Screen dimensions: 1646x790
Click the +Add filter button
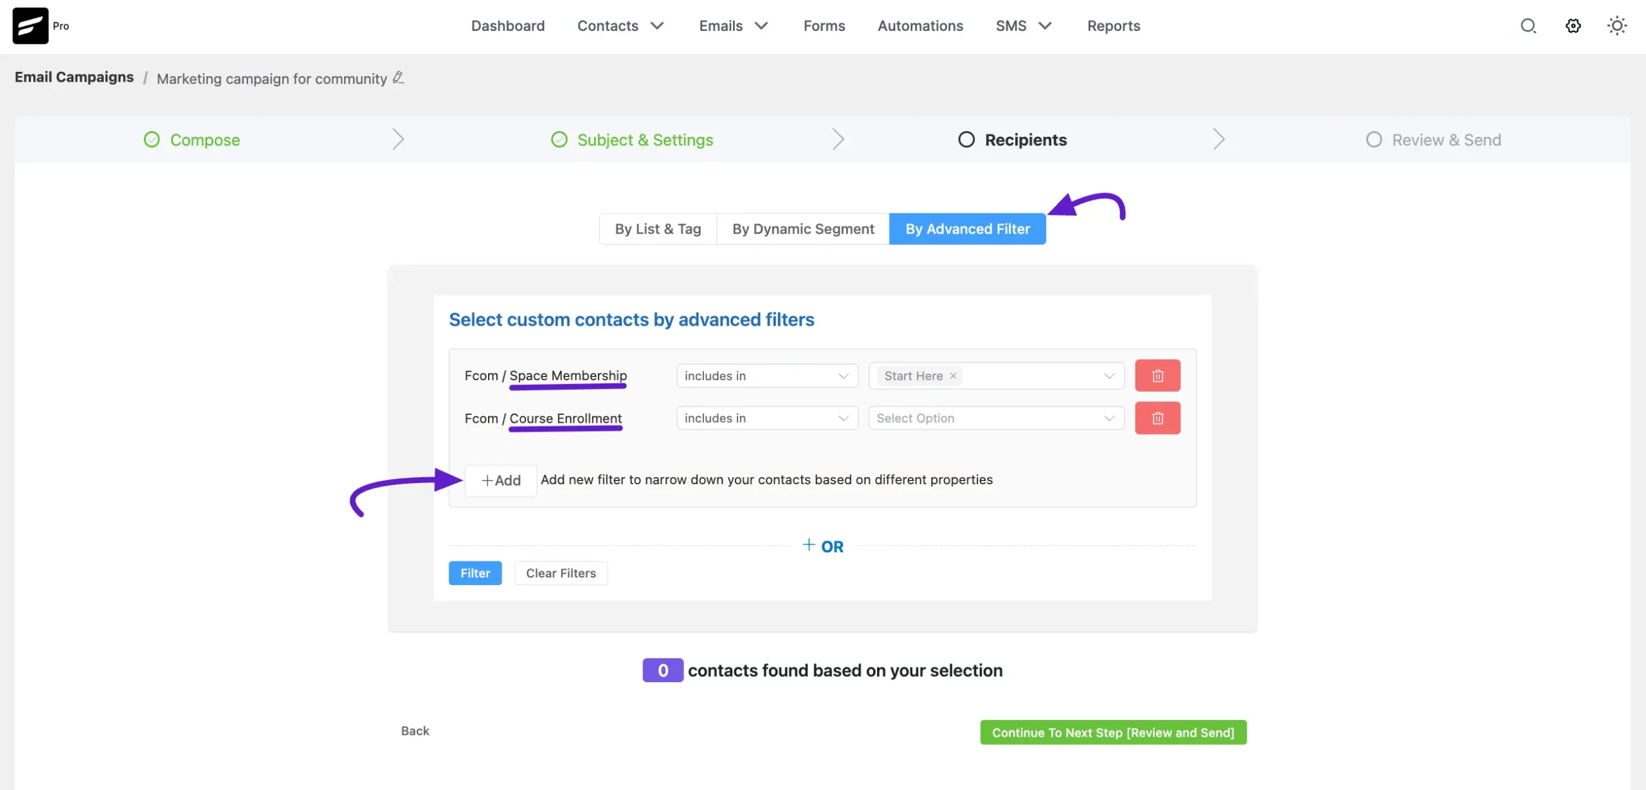pyautogui.click(x=500, y=480)
